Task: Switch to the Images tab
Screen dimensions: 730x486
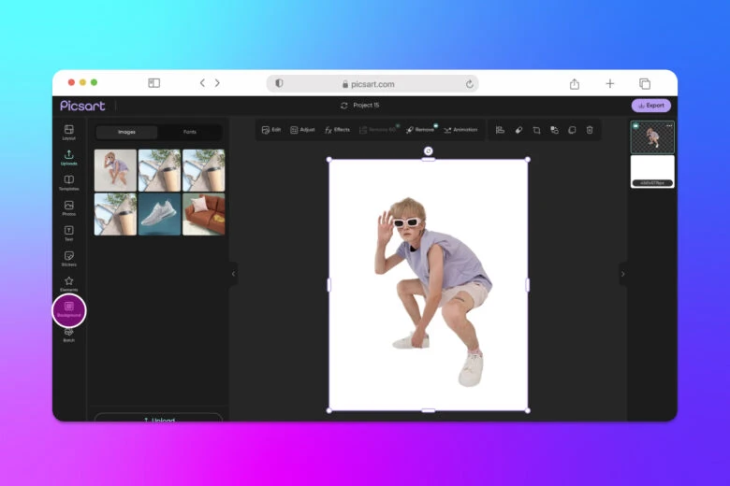Action: (x=126, y=132)
